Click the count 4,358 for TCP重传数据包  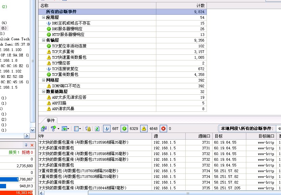point(199,75)
